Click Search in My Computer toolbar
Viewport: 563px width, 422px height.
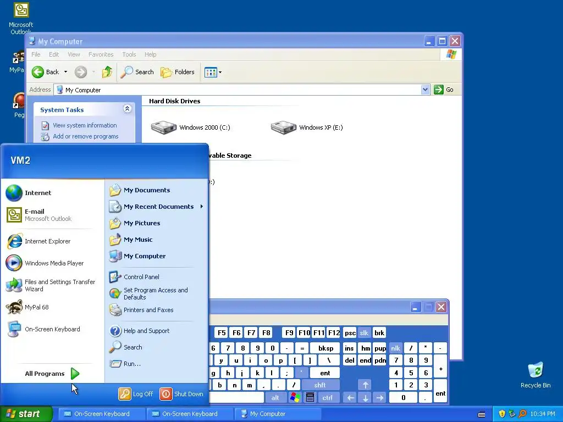tap(137, 72)
